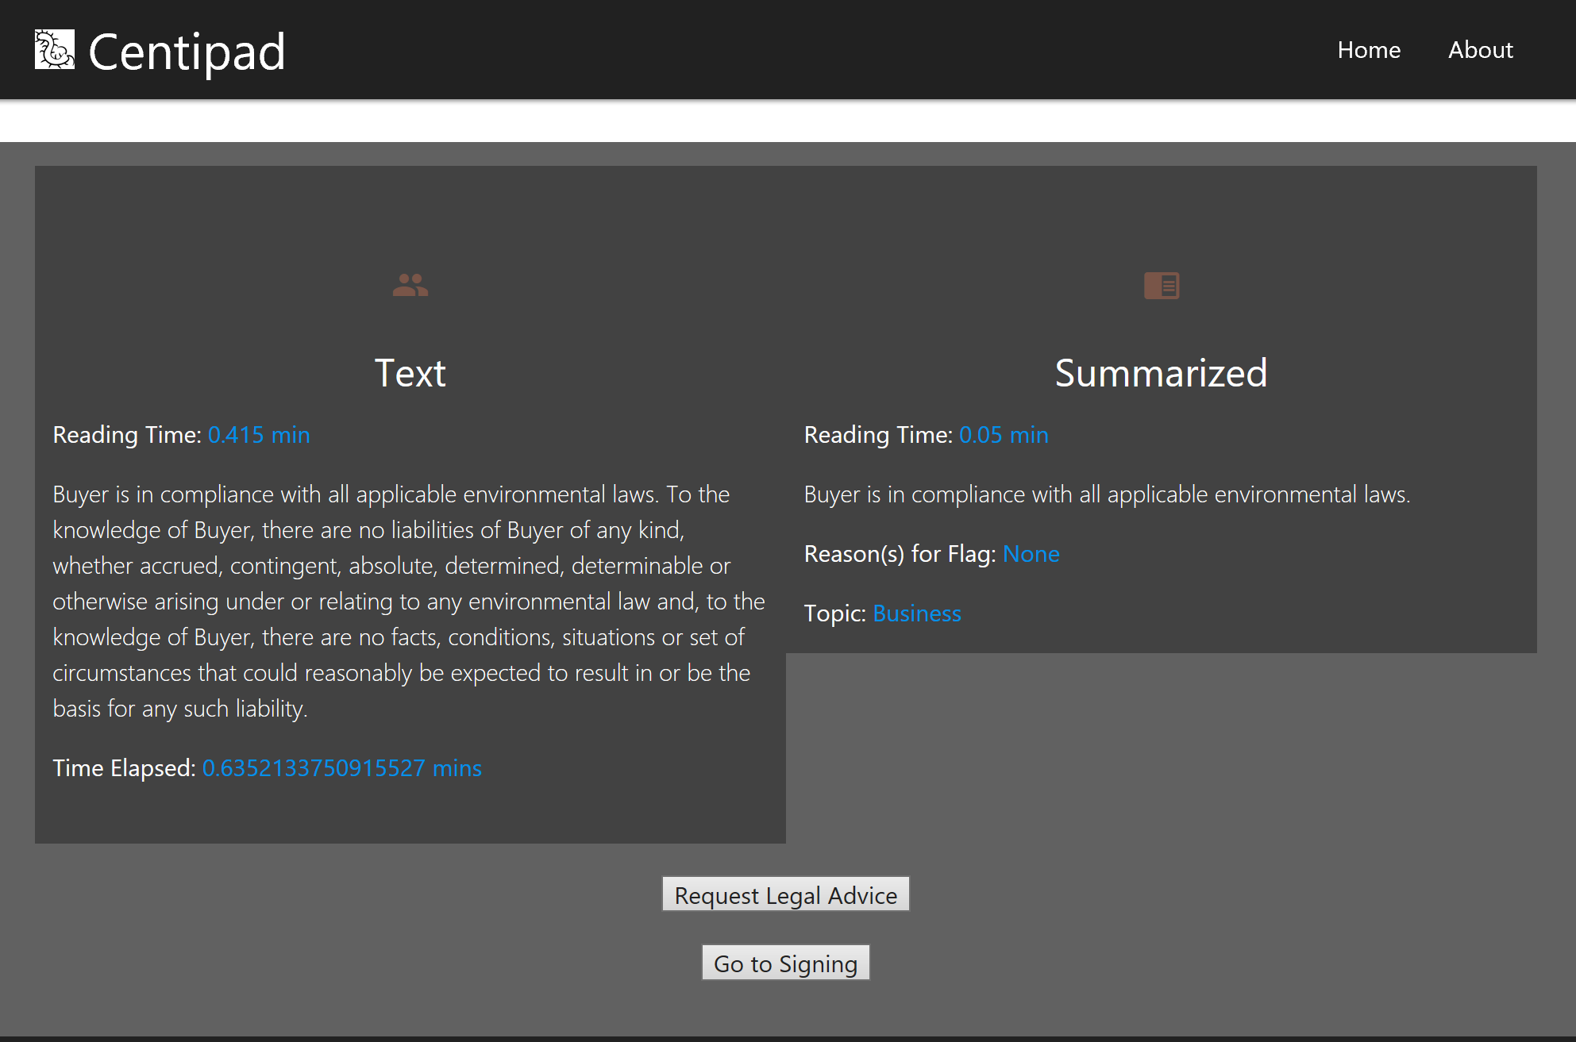
Task: Open the About navigation item
Action: click(x=1480, y=50)
